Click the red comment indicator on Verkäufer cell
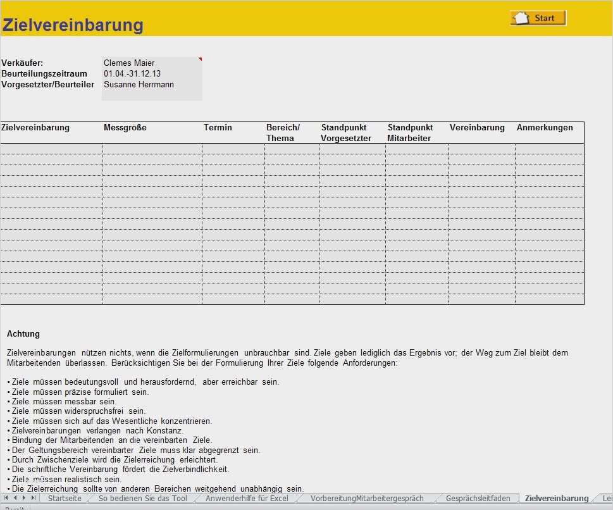This screenshot has width=613, height=510. (x=200, y=59)
